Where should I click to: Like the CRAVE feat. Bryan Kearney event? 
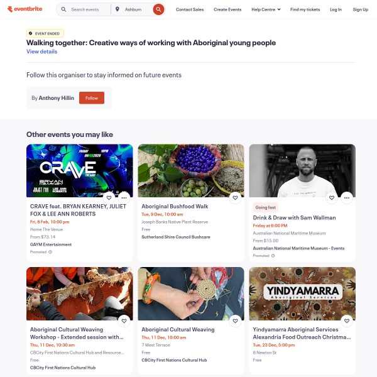coord(109,198)
